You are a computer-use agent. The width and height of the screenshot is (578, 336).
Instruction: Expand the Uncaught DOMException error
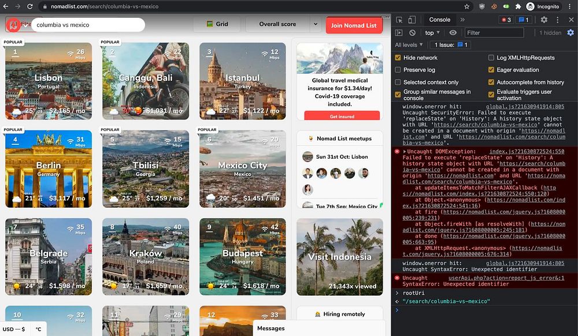(x=405, y=151)
